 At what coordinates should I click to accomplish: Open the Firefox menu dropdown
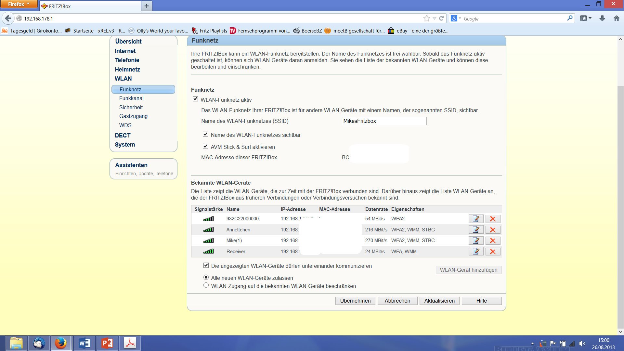coord(19,4)
